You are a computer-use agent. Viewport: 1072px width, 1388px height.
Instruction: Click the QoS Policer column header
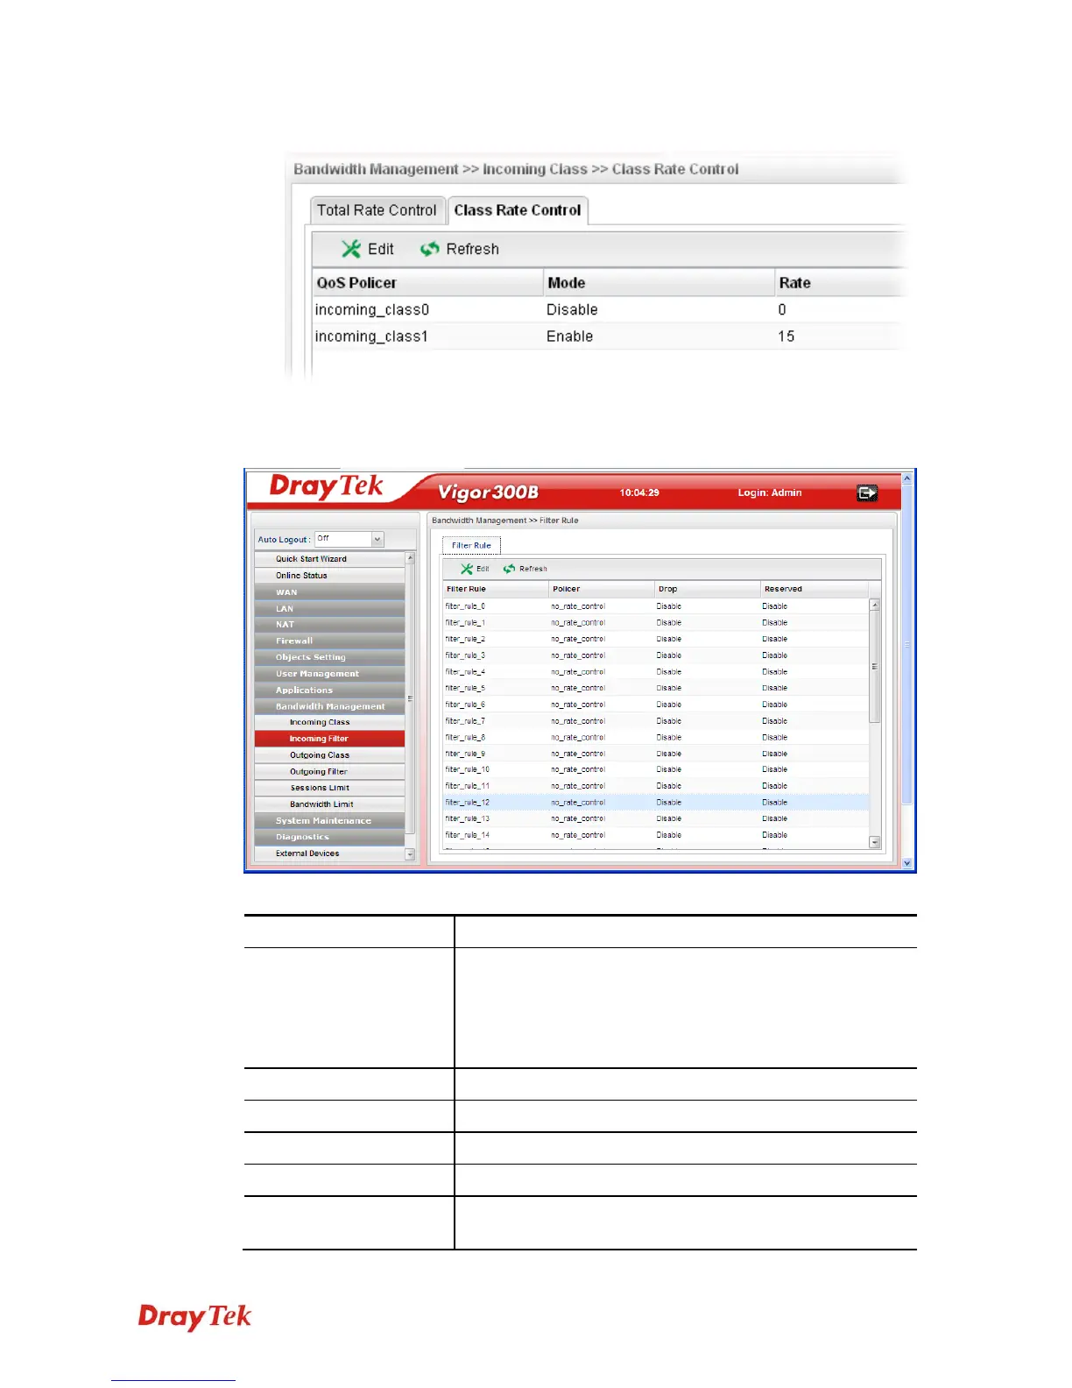pos(427,283)
